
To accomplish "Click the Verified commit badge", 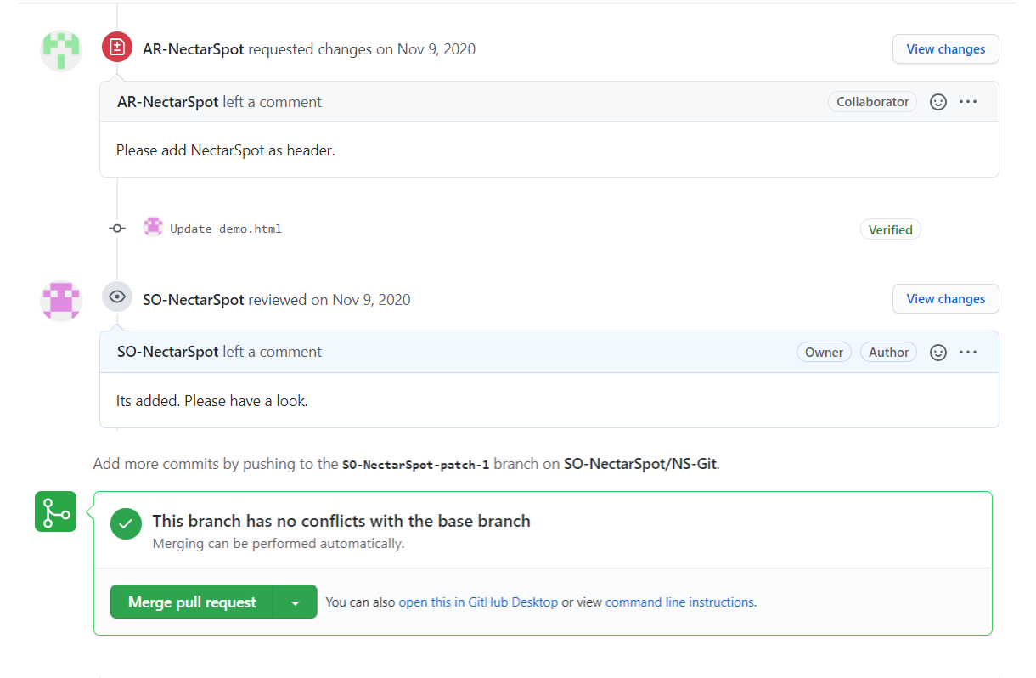I will tap(890, 229).
